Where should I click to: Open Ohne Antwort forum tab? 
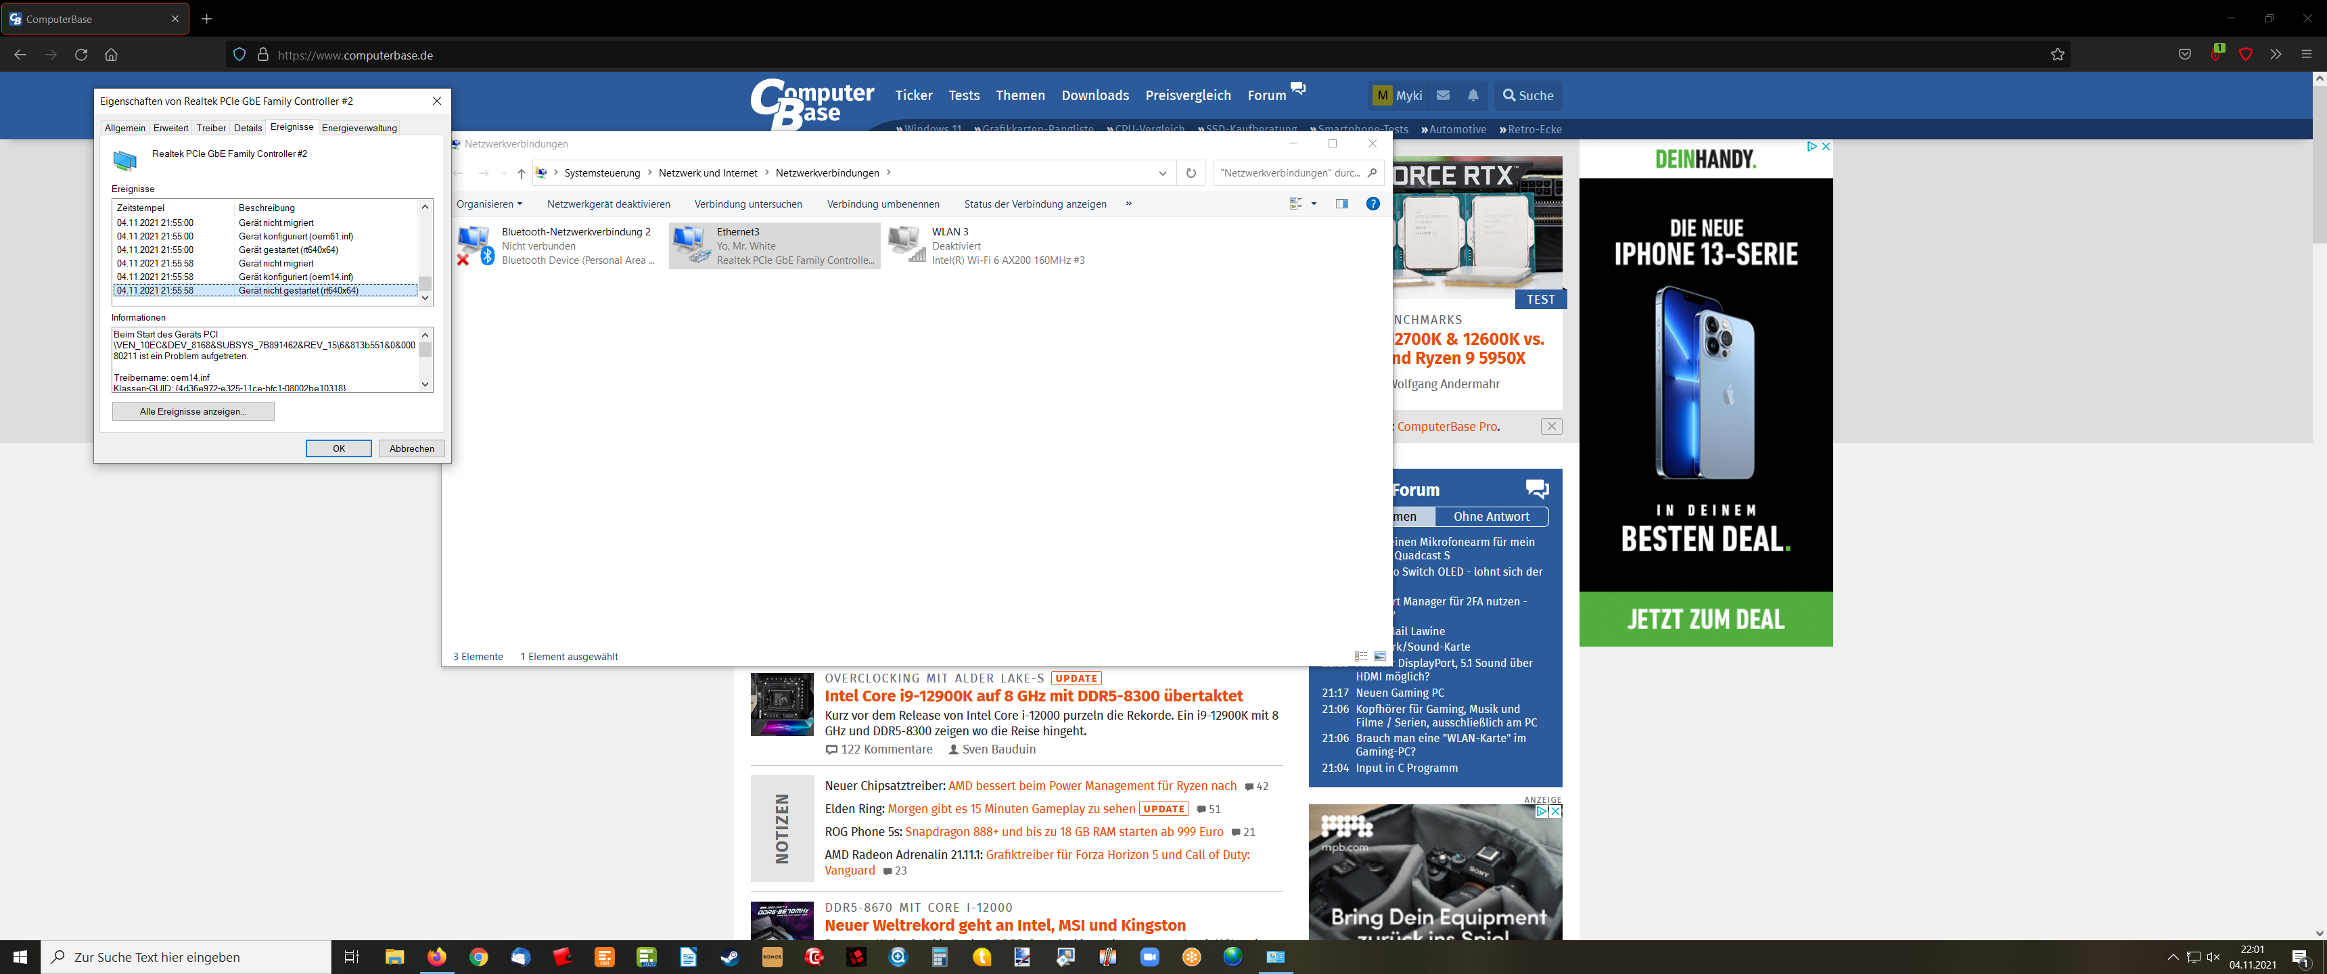(x=1492, y=517)
